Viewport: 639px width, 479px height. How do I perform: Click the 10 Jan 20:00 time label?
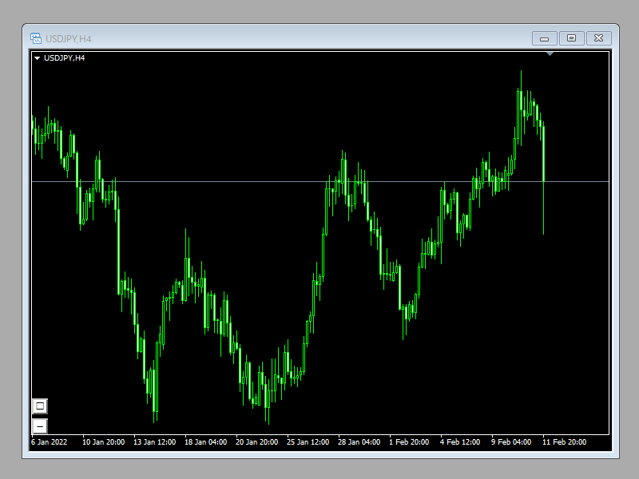[103, 441]
